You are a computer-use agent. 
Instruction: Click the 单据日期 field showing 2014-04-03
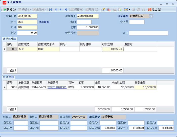click(27, 16)
